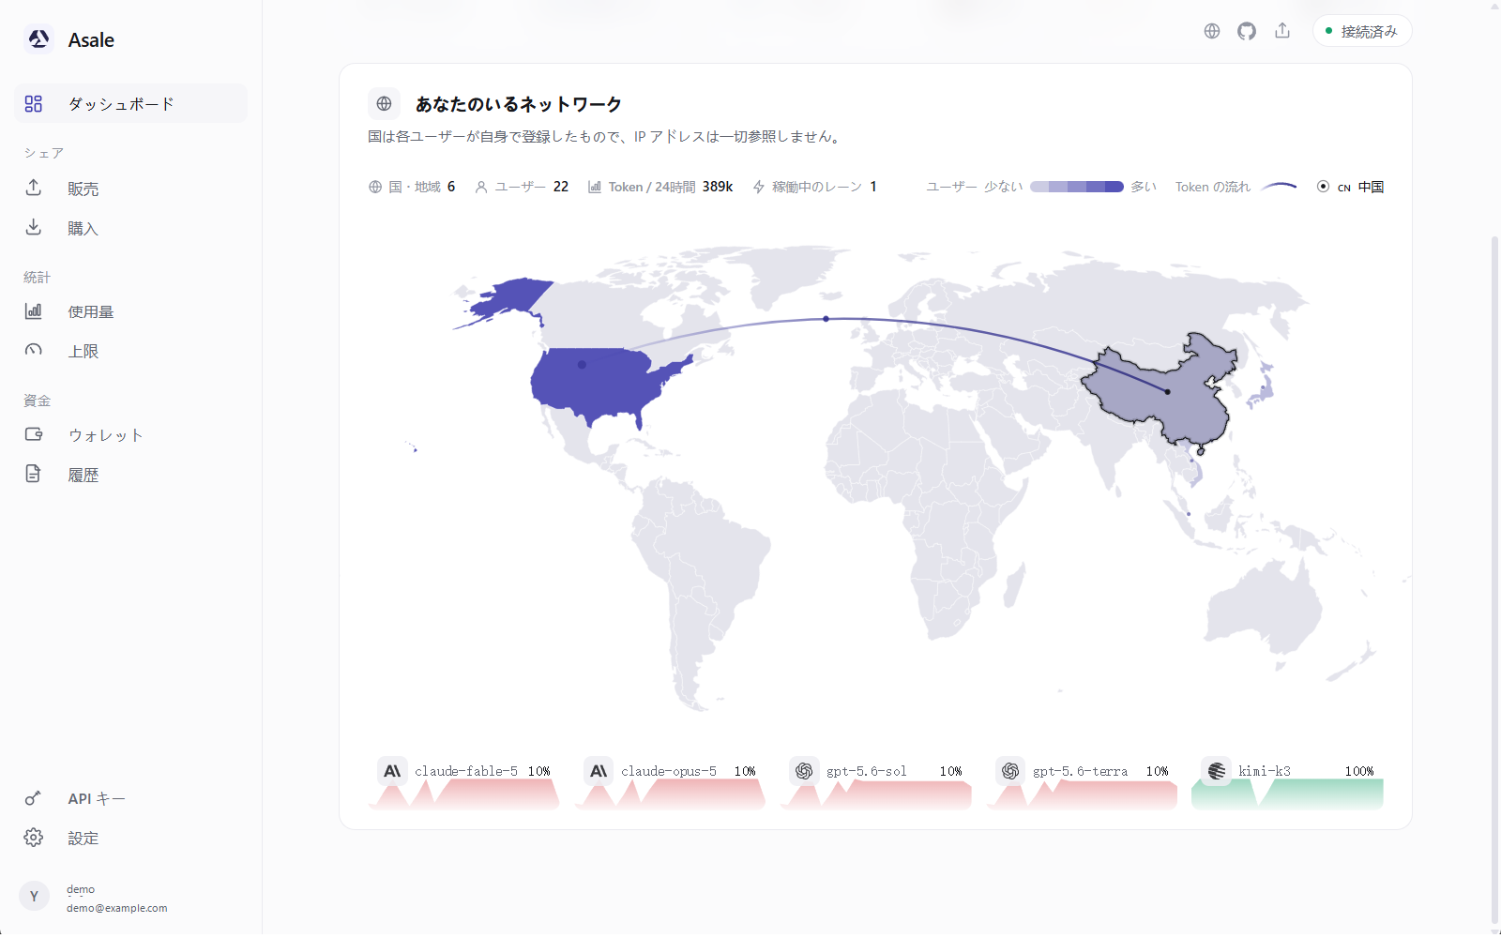The width and height of the screenshot is (1501, 938).
Task: Select the United States on map
Action: coord(600,385)
